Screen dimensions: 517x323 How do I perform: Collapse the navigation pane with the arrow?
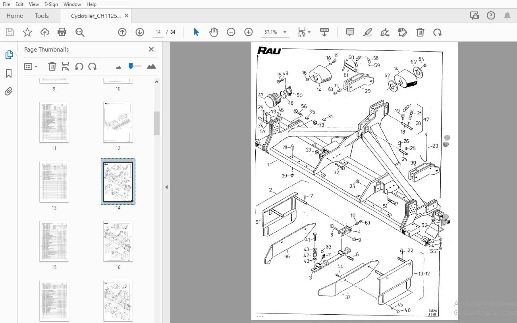[x=166, y=187]
